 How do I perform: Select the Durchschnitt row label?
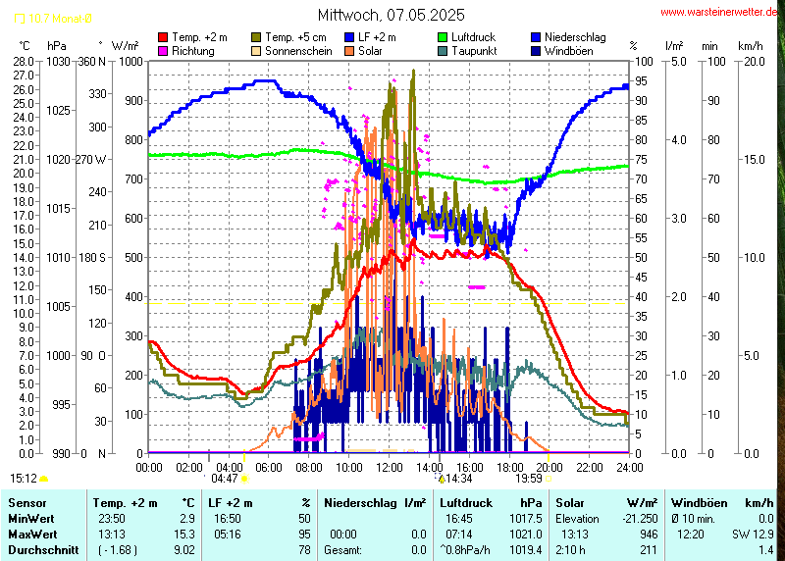tap(43, 550)
